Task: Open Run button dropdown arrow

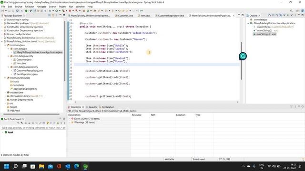Action: (x=60, y=11)
